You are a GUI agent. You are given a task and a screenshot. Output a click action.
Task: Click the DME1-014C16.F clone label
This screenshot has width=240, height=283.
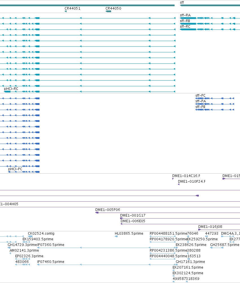pyautogui.click(x=186, y=176)
